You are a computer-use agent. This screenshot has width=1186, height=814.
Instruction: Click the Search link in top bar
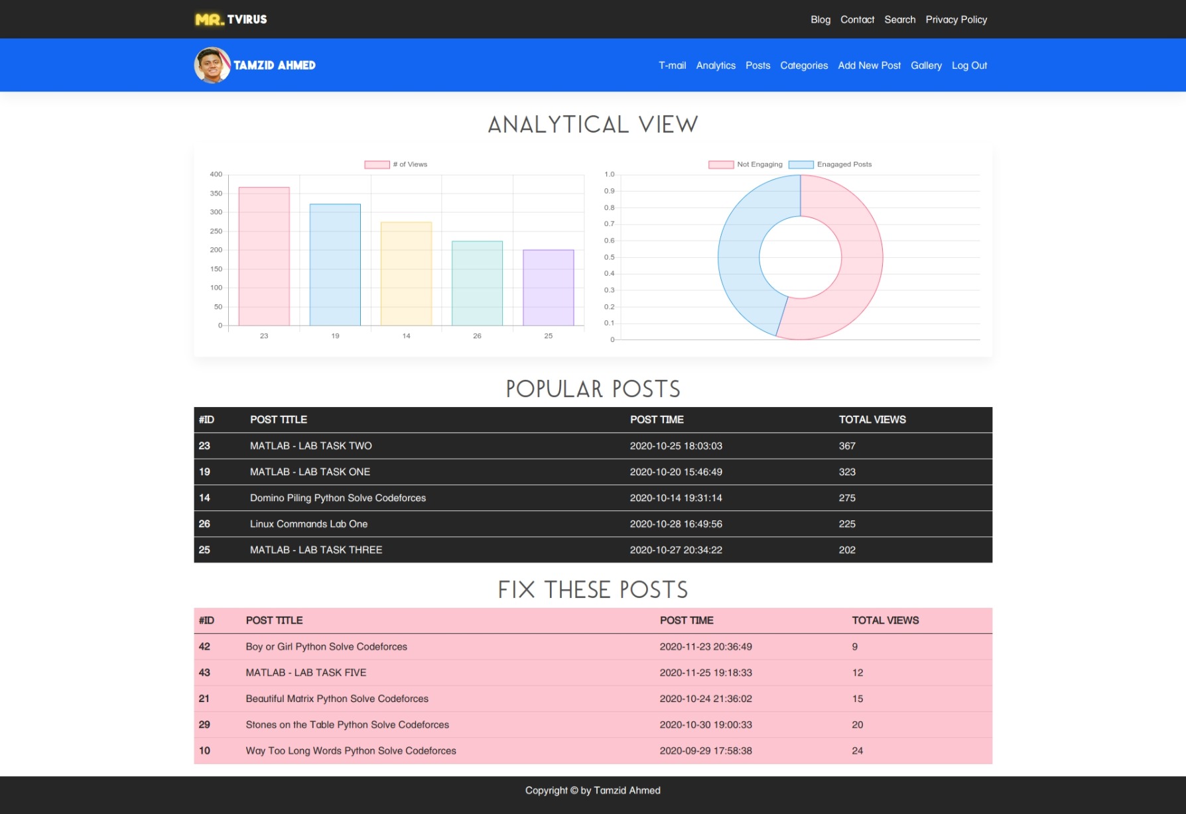coord(899,19)
